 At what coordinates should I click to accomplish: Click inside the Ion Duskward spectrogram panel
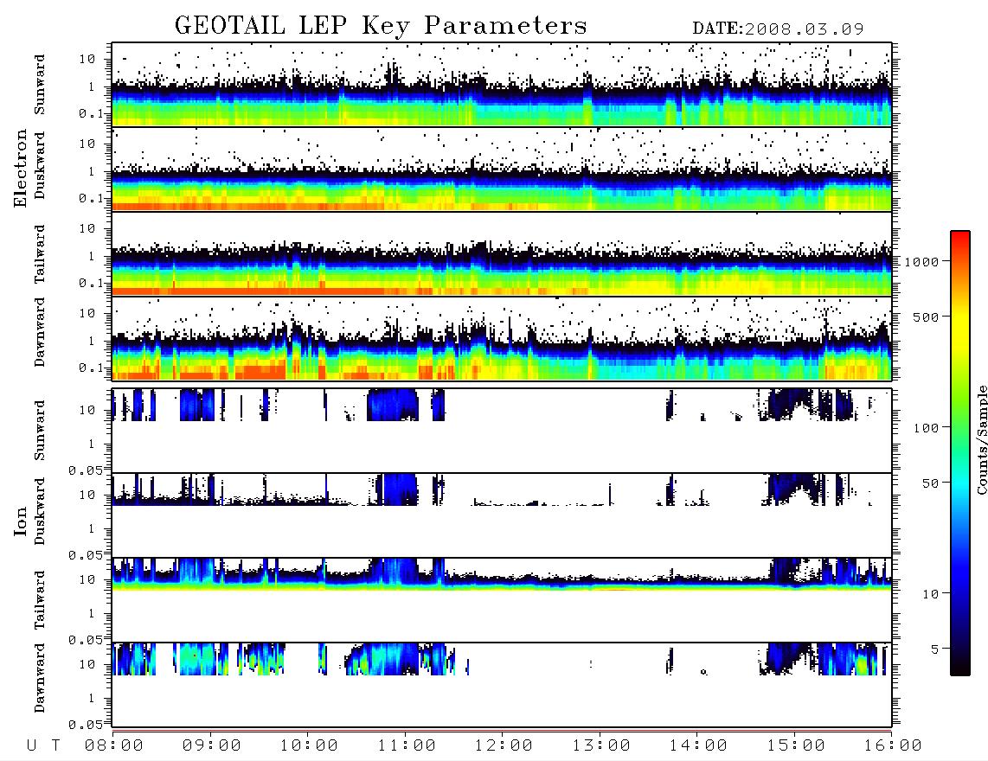point(502,515)
